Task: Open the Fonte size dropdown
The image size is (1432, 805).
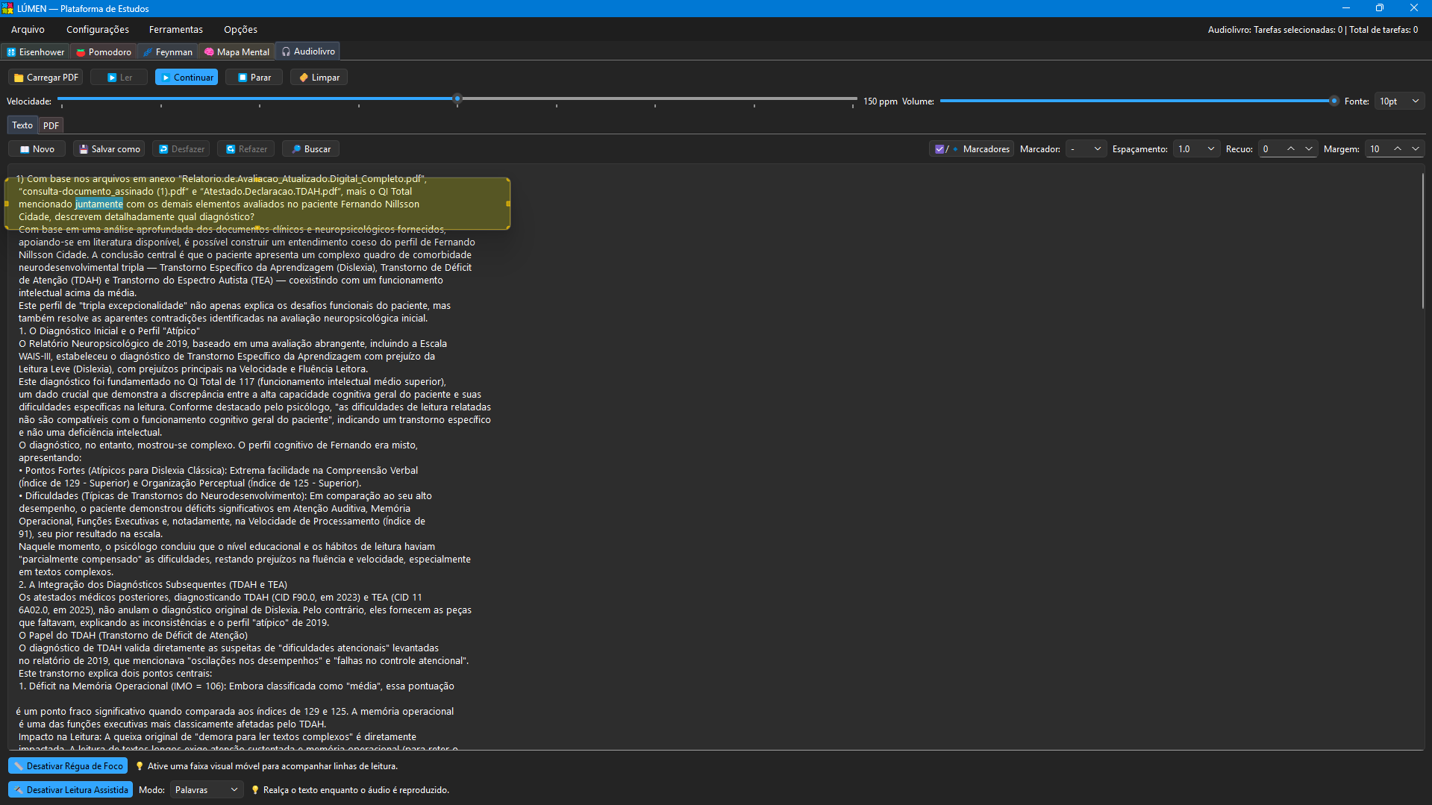Action: pos(1399,101)
